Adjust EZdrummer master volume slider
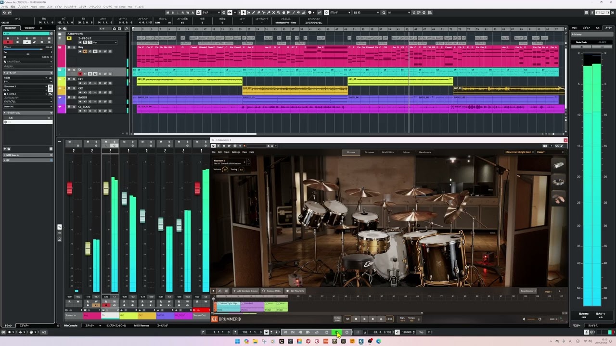 [536, 319]
